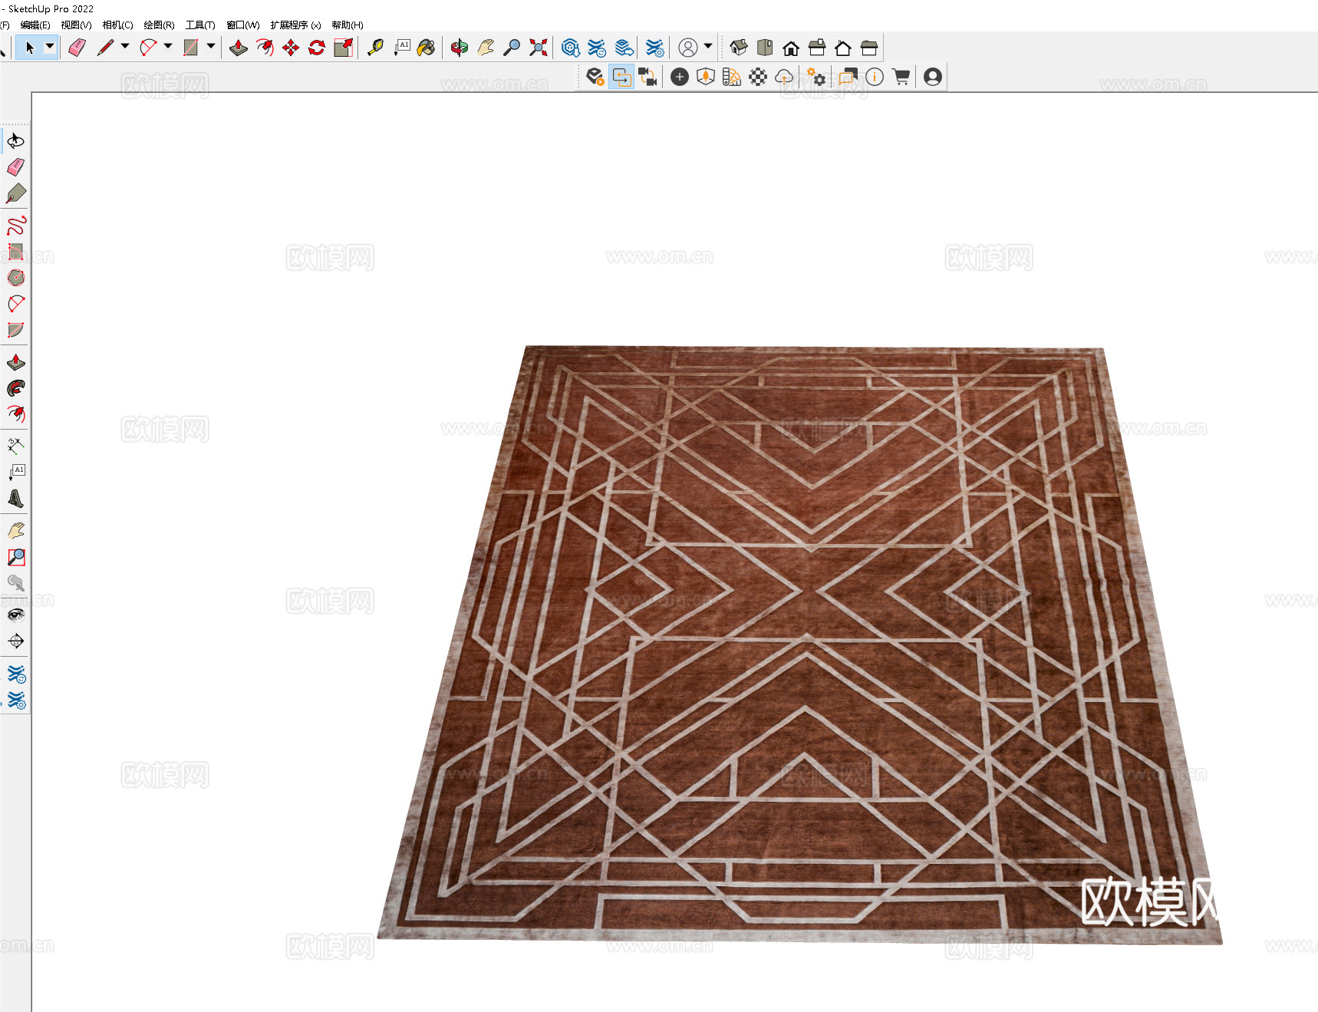Open the dark filled Enscape account icon

pos(933,77)
